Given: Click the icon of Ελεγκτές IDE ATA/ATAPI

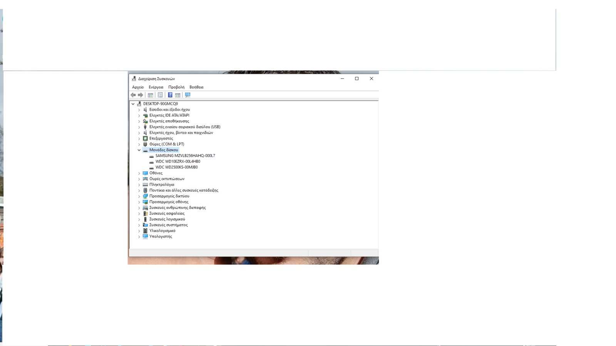Looking at the screenshot, I should click(145, 115).
